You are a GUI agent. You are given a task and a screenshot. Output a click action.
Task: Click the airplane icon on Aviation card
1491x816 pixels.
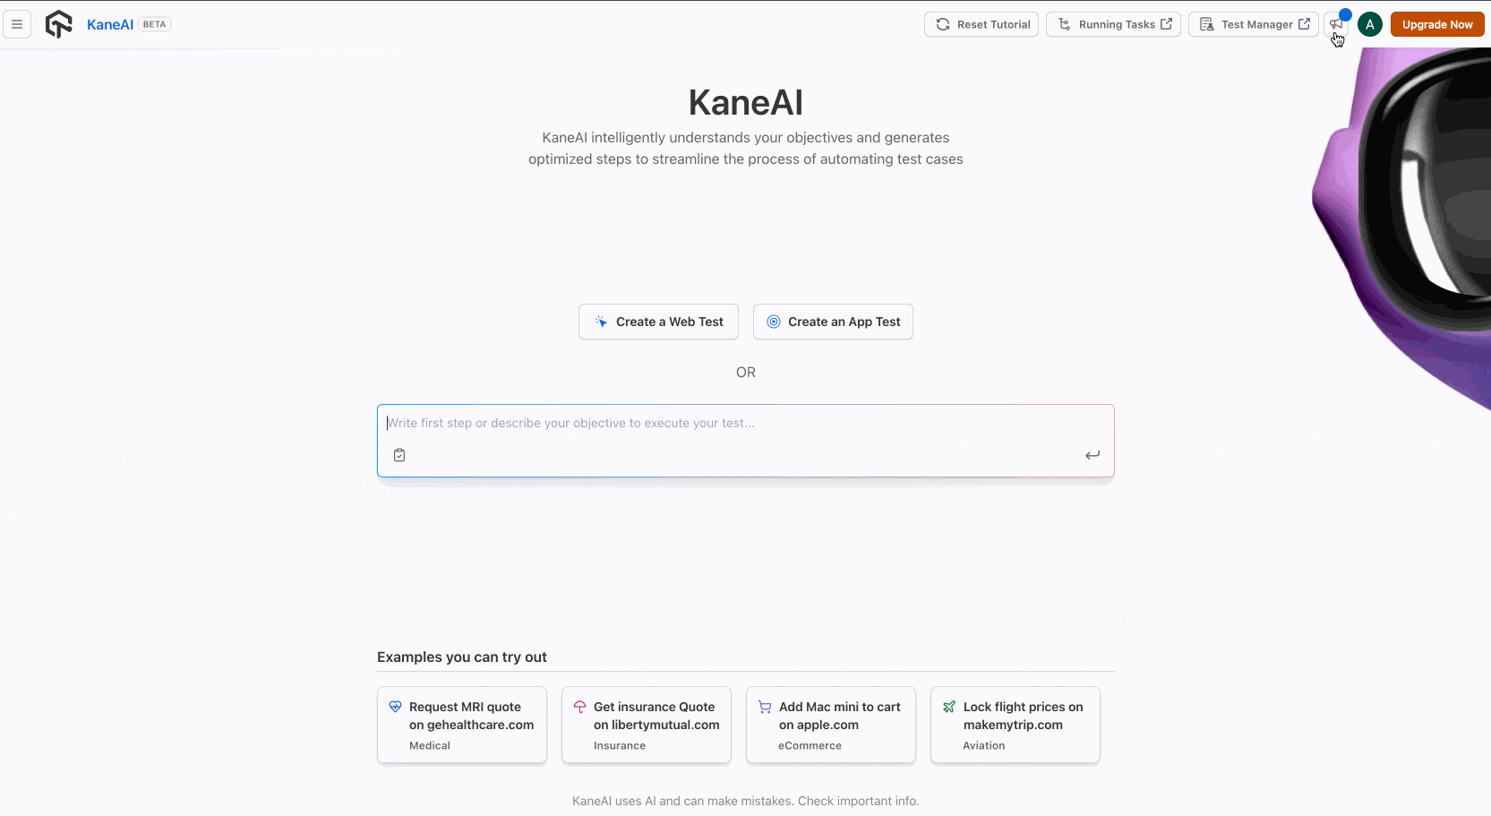coord(949,707)
